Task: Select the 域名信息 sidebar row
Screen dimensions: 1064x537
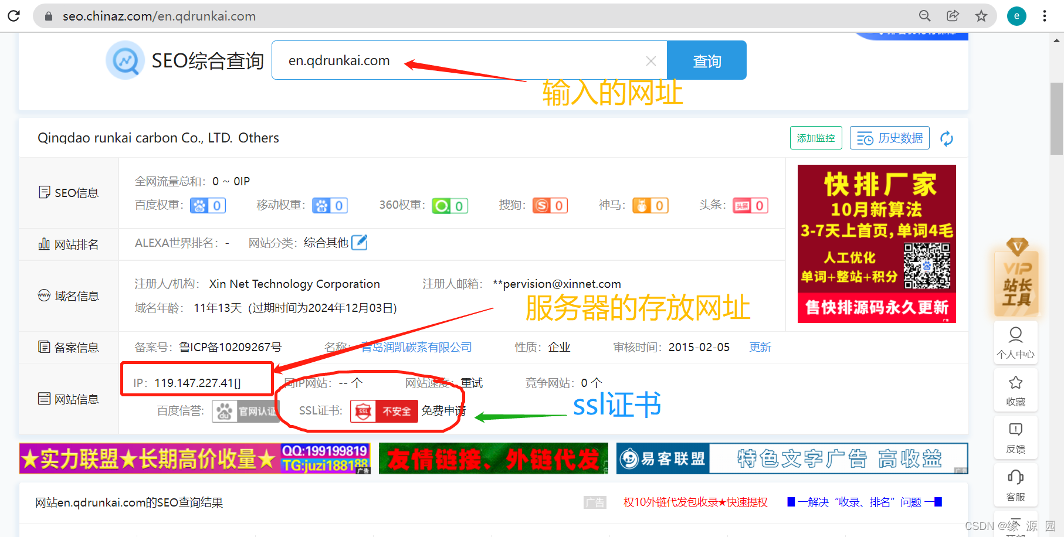Action: pyautogui.click(x=69, y=296)
